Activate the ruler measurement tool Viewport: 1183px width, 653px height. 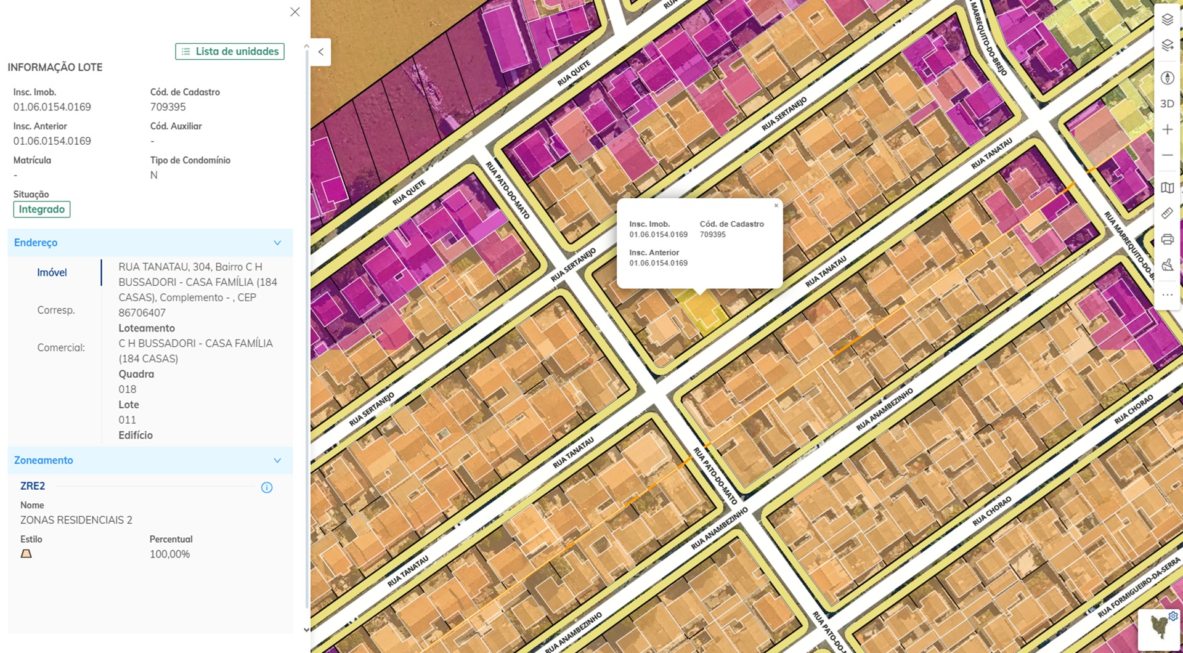pos(1167,214)
